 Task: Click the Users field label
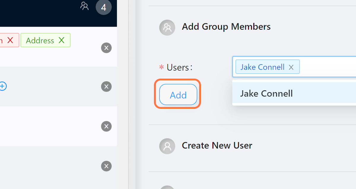click(x=179, y=67)
